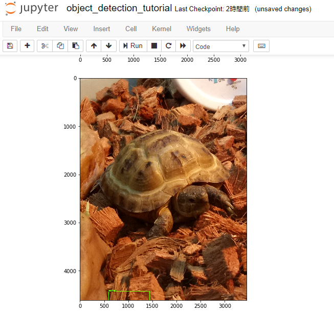
Task: Open the Code cell type dropdown
Action: [x=221, y=46]
